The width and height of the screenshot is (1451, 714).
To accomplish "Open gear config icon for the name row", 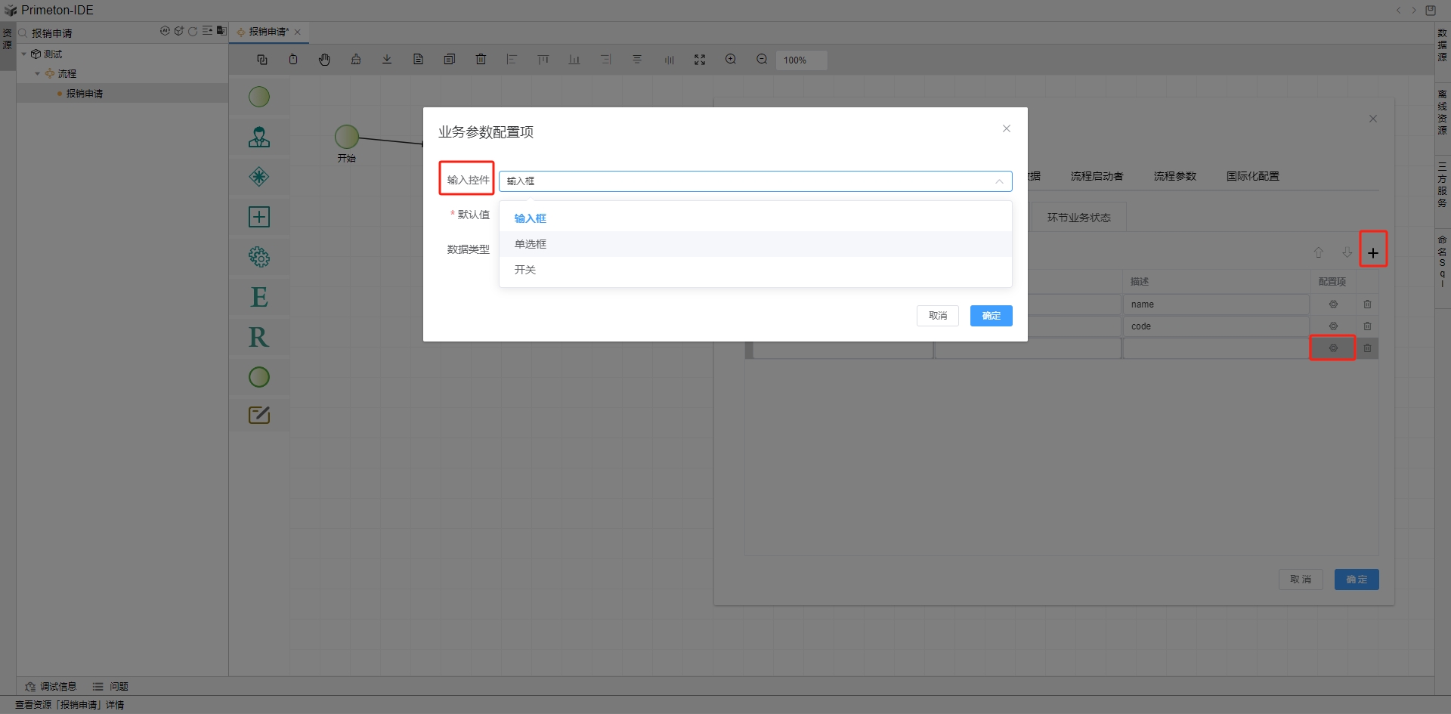I will pos(1333,304).
